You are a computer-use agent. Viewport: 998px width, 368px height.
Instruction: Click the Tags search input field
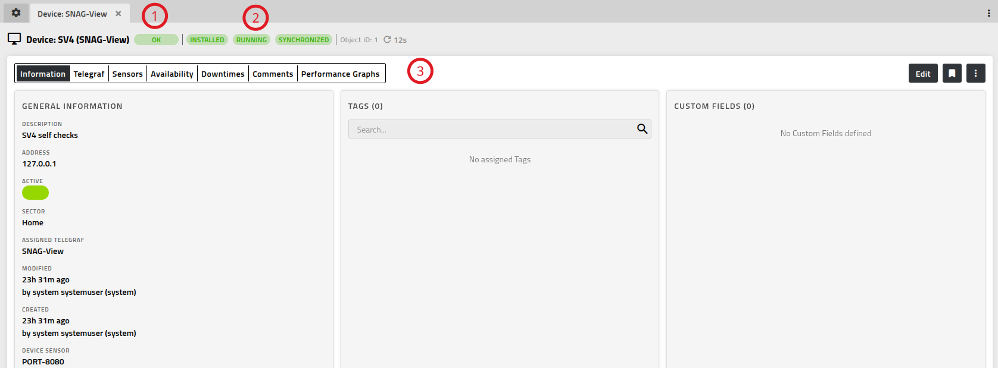pos(492,130)
